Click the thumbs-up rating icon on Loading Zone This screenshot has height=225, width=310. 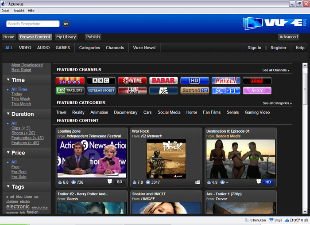(x=60, y=182)
